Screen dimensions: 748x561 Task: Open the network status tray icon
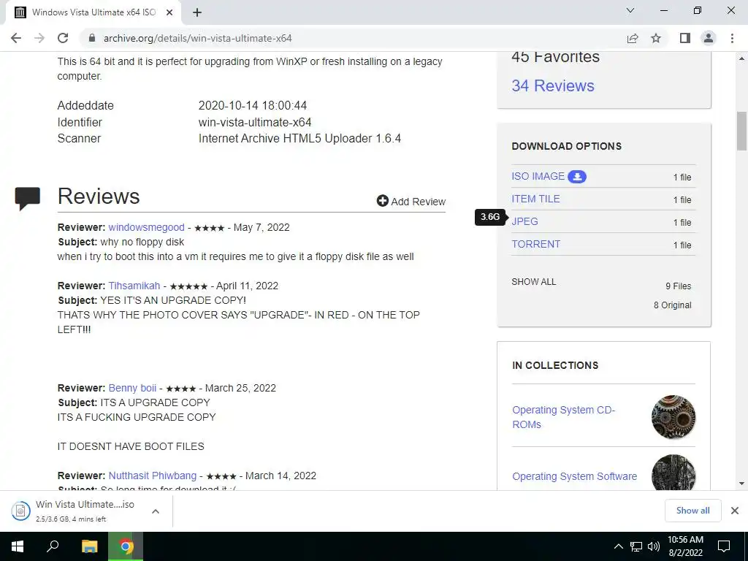pyautogui.click(x=636, y=546)
